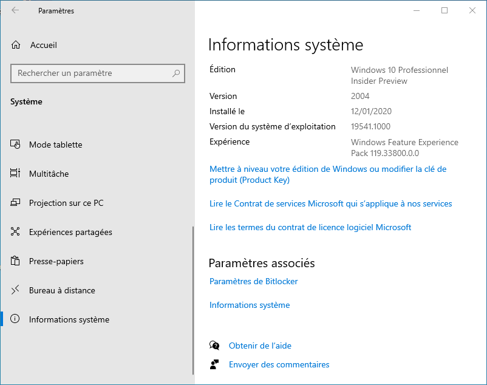
Task: Click the Mode tablette icon
Action: (15, 145)
